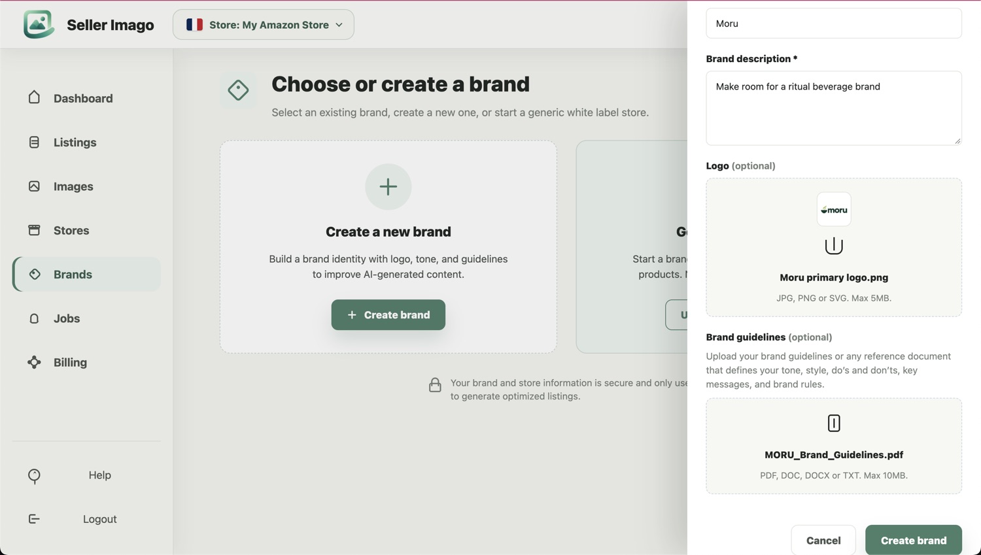Submit form with Create brand button in panel
This screenshot has height=555, width=981.
914,541
